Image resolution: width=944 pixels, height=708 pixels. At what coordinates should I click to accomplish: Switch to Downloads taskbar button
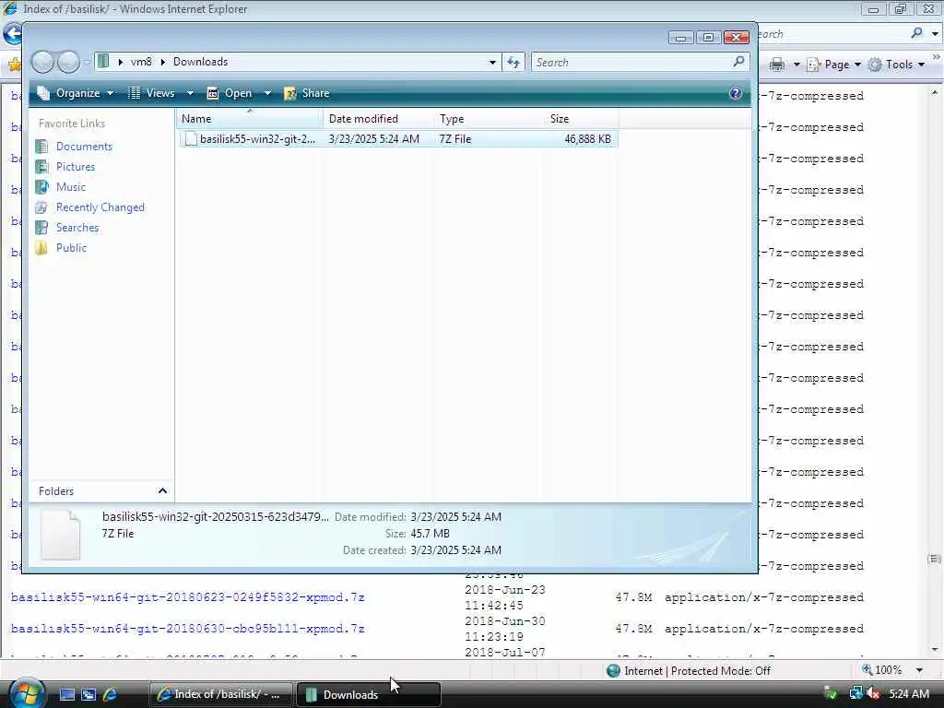click(x=369, y=694)
